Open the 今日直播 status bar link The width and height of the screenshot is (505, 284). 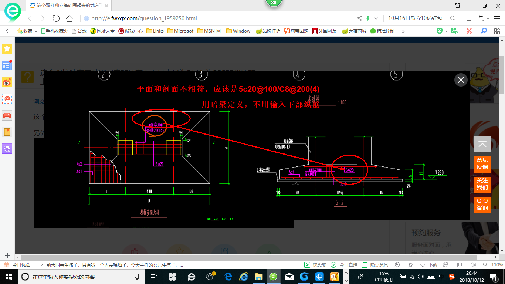click(344, 265)
